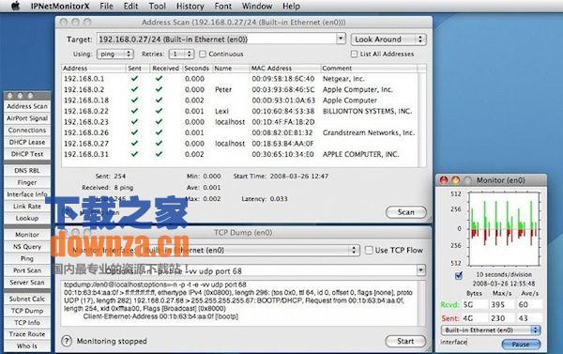
Task: Click the traffic graph in Monitor window
Action: point(504,229)
